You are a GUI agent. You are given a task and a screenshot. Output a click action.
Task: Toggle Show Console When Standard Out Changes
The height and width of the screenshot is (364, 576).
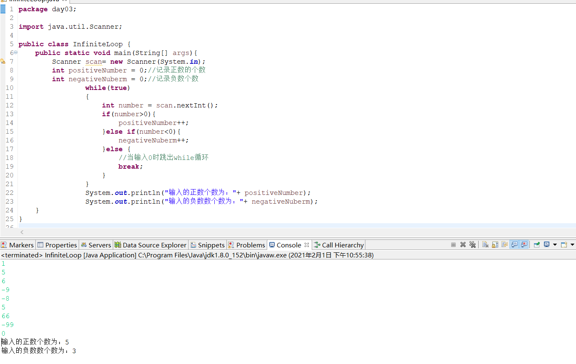pyautogui.click(x=514, y=245)
